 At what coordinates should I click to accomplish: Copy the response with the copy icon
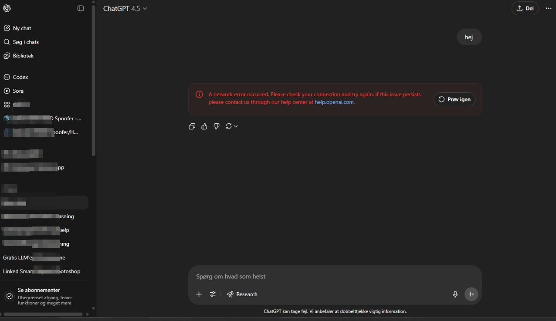[192, 126]
